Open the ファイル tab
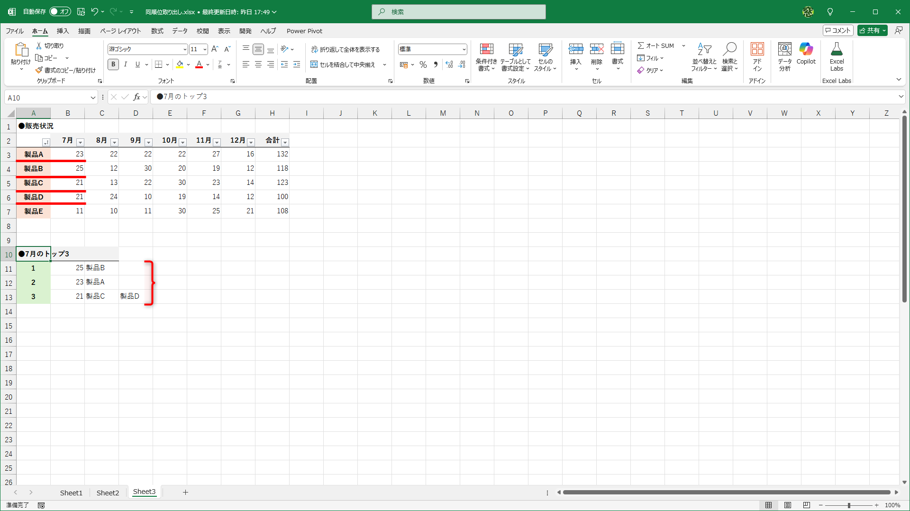 point(15,31)
